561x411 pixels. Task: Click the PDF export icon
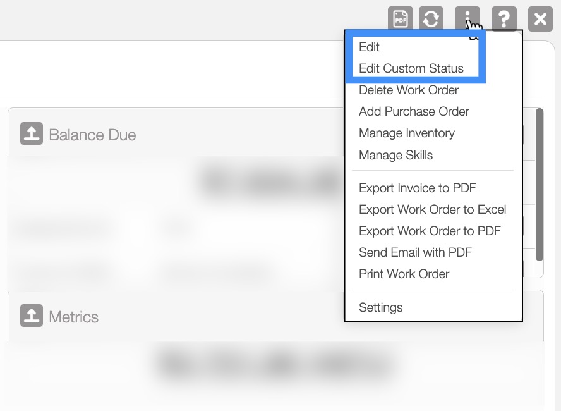(401, 18)
